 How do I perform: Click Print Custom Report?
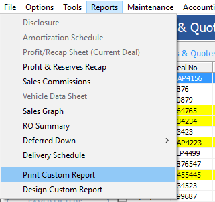(88, 175)
